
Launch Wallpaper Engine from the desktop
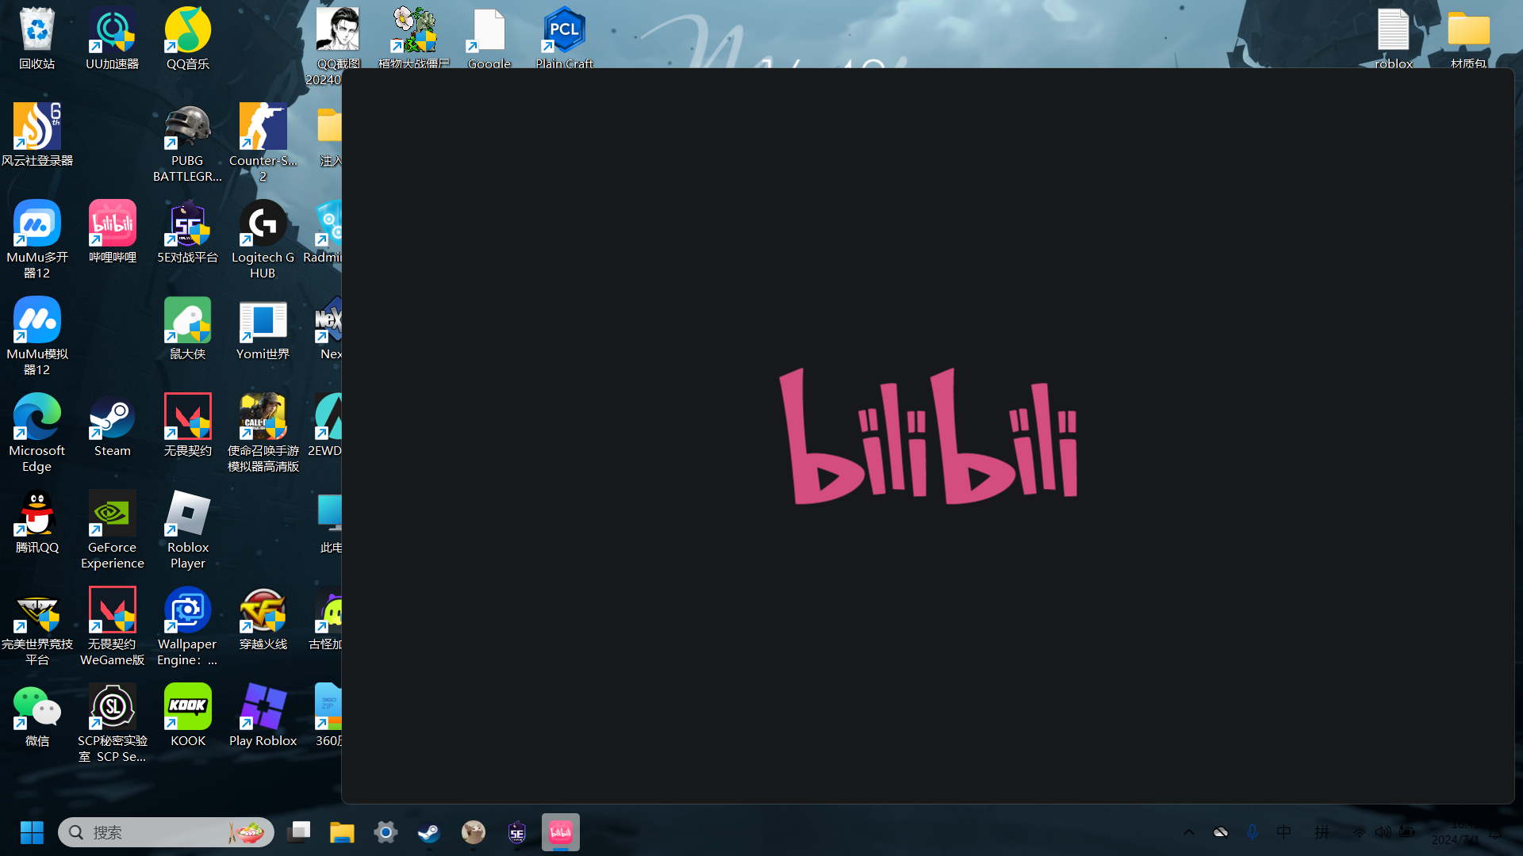coord(187,626)
